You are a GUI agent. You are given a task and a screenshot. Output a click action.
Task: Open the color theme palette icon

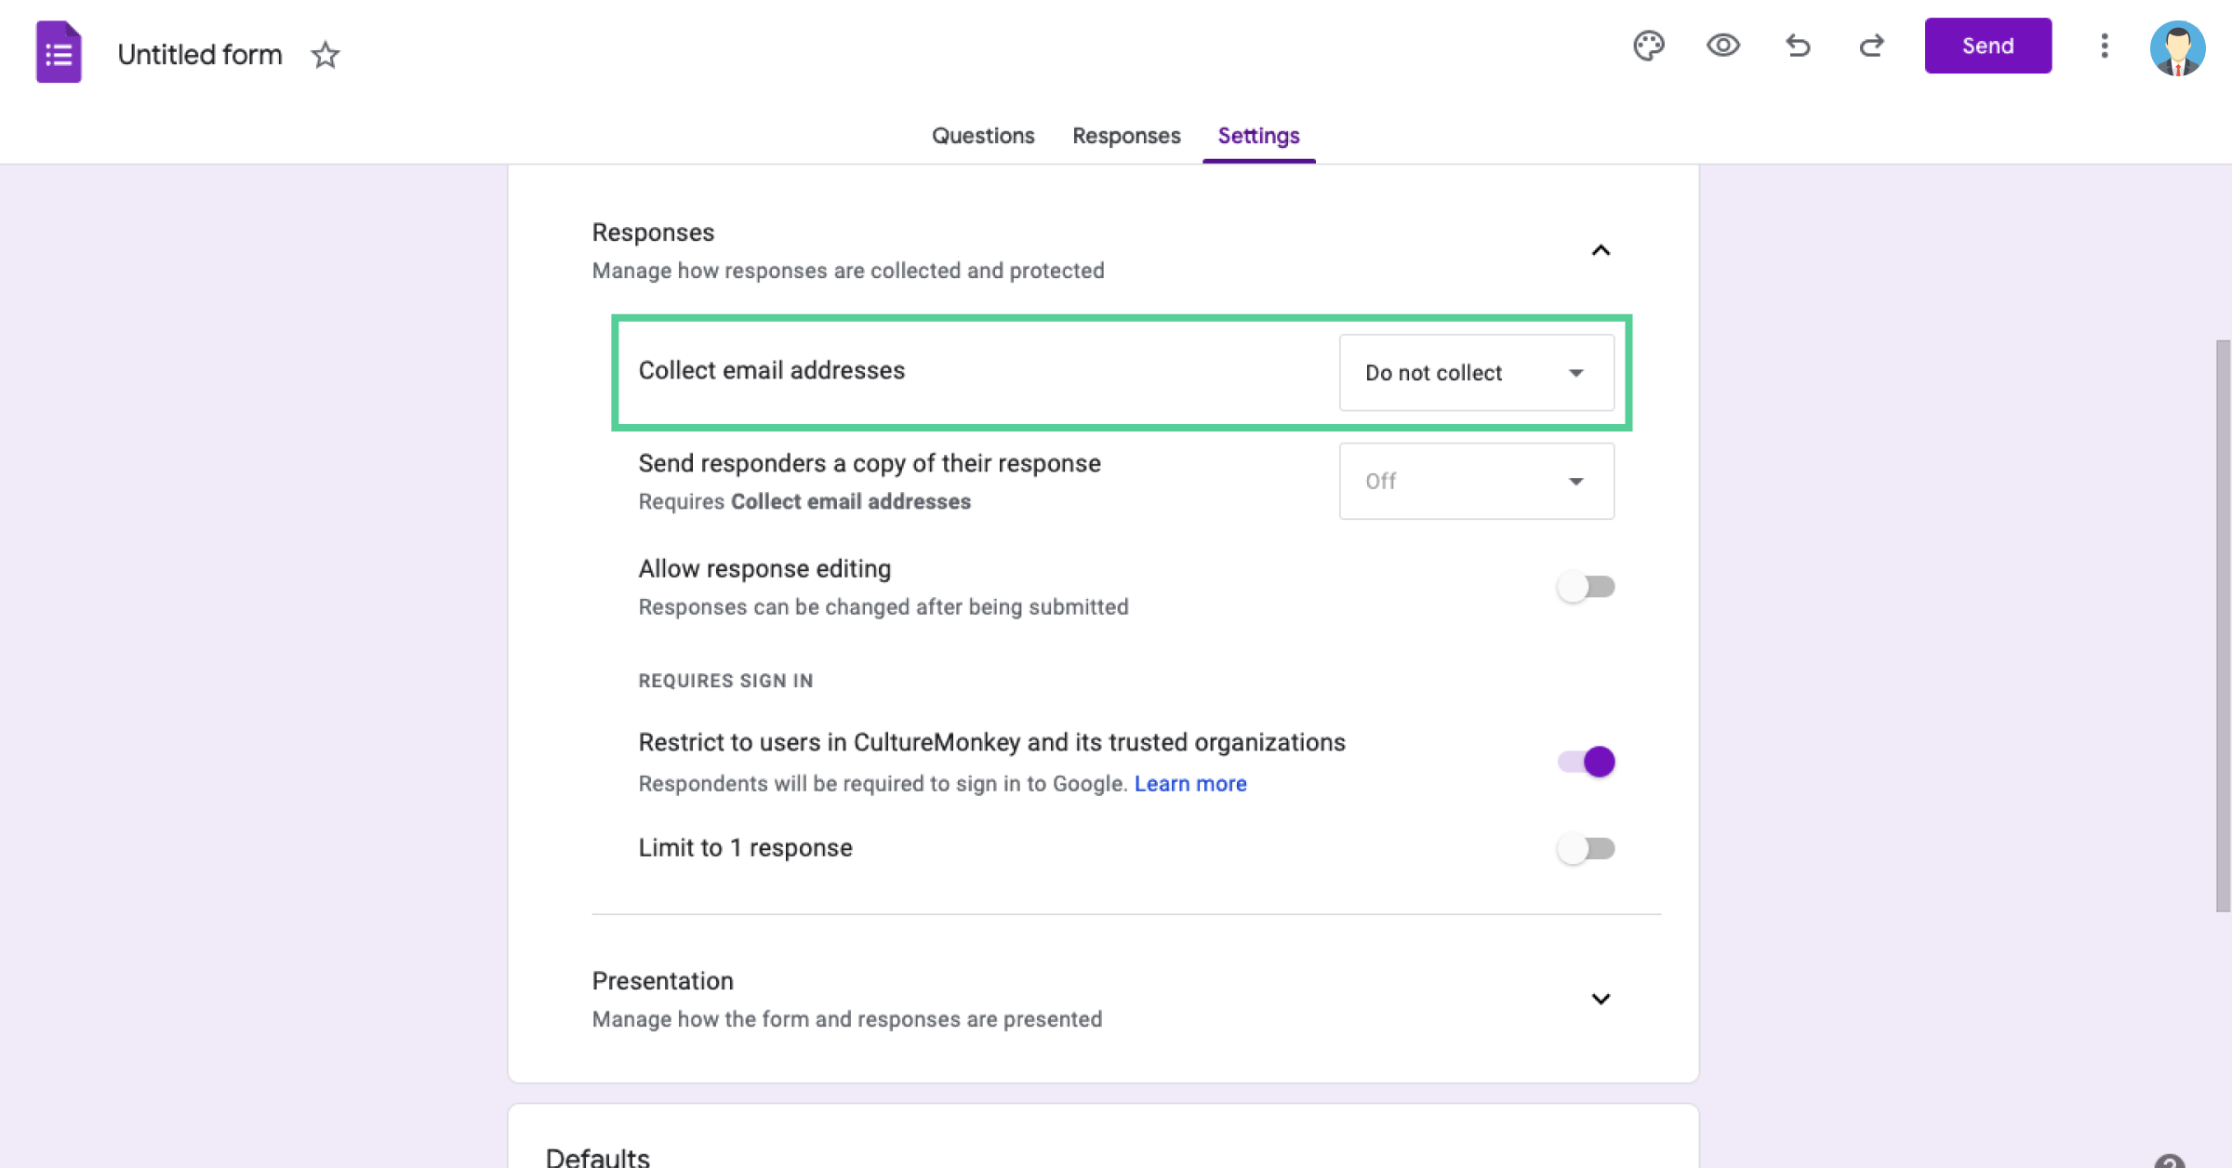[x=1649, y=46]
